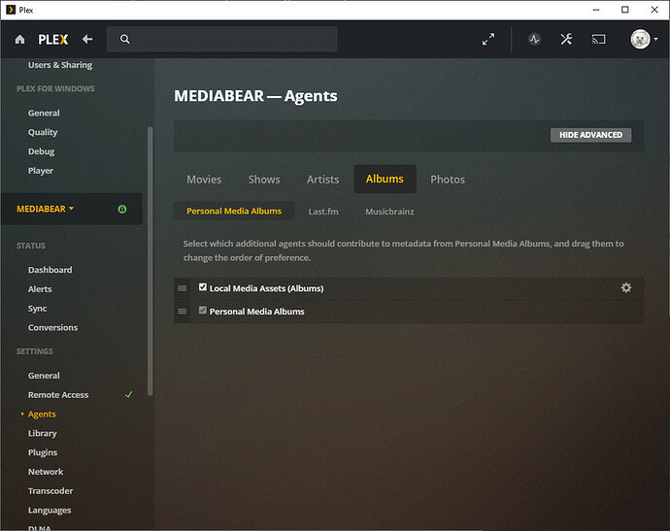Screen dimensions: 670x531
Task: Close the Plex window
Action: coord(654,10)
